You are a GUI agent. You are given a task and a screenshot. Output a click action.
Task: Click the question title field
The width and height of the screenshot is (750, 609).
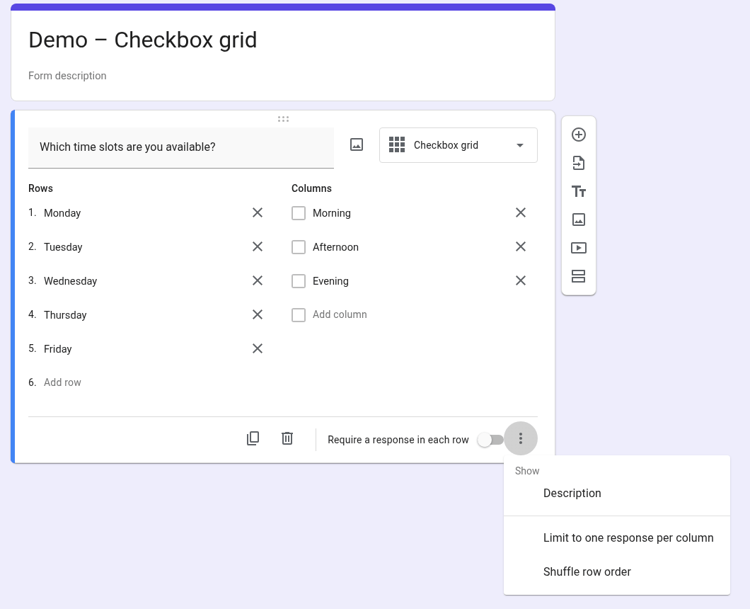pos(181,147)
